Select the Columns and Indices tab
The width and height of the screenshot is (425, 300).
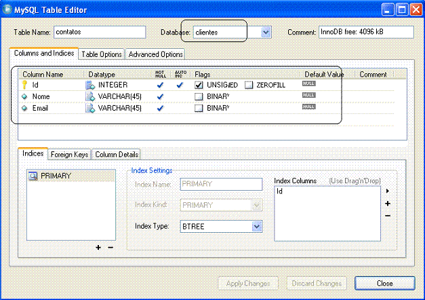[44, 53]
